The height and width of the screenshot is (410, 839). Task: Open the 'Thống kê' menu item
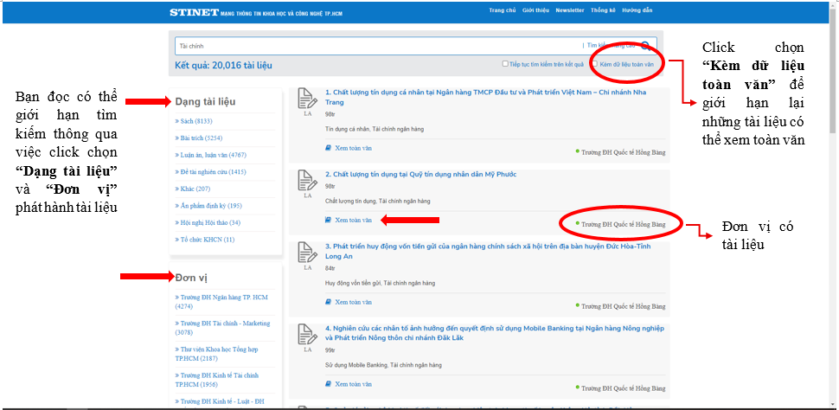point(603,11)
